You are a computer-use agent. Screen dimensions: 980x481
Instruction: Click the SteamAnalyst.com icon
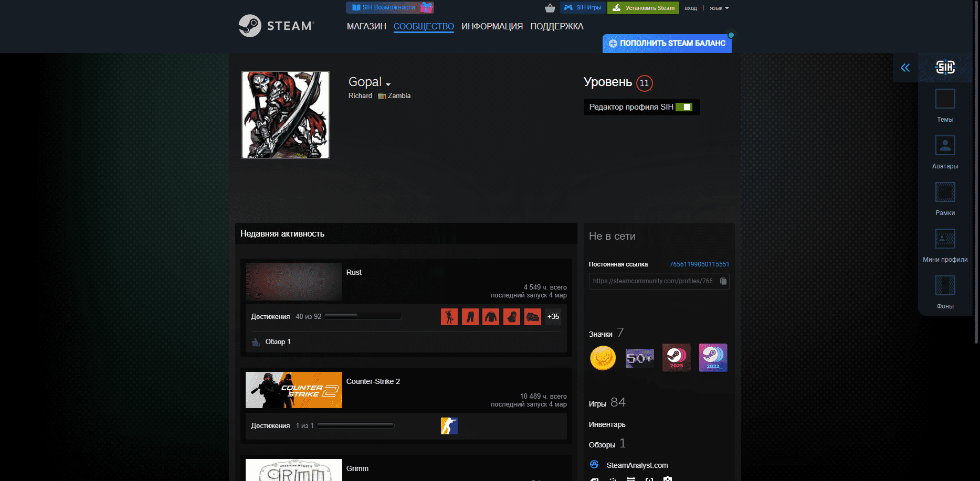pyautogui.click(x=595, y=465)
